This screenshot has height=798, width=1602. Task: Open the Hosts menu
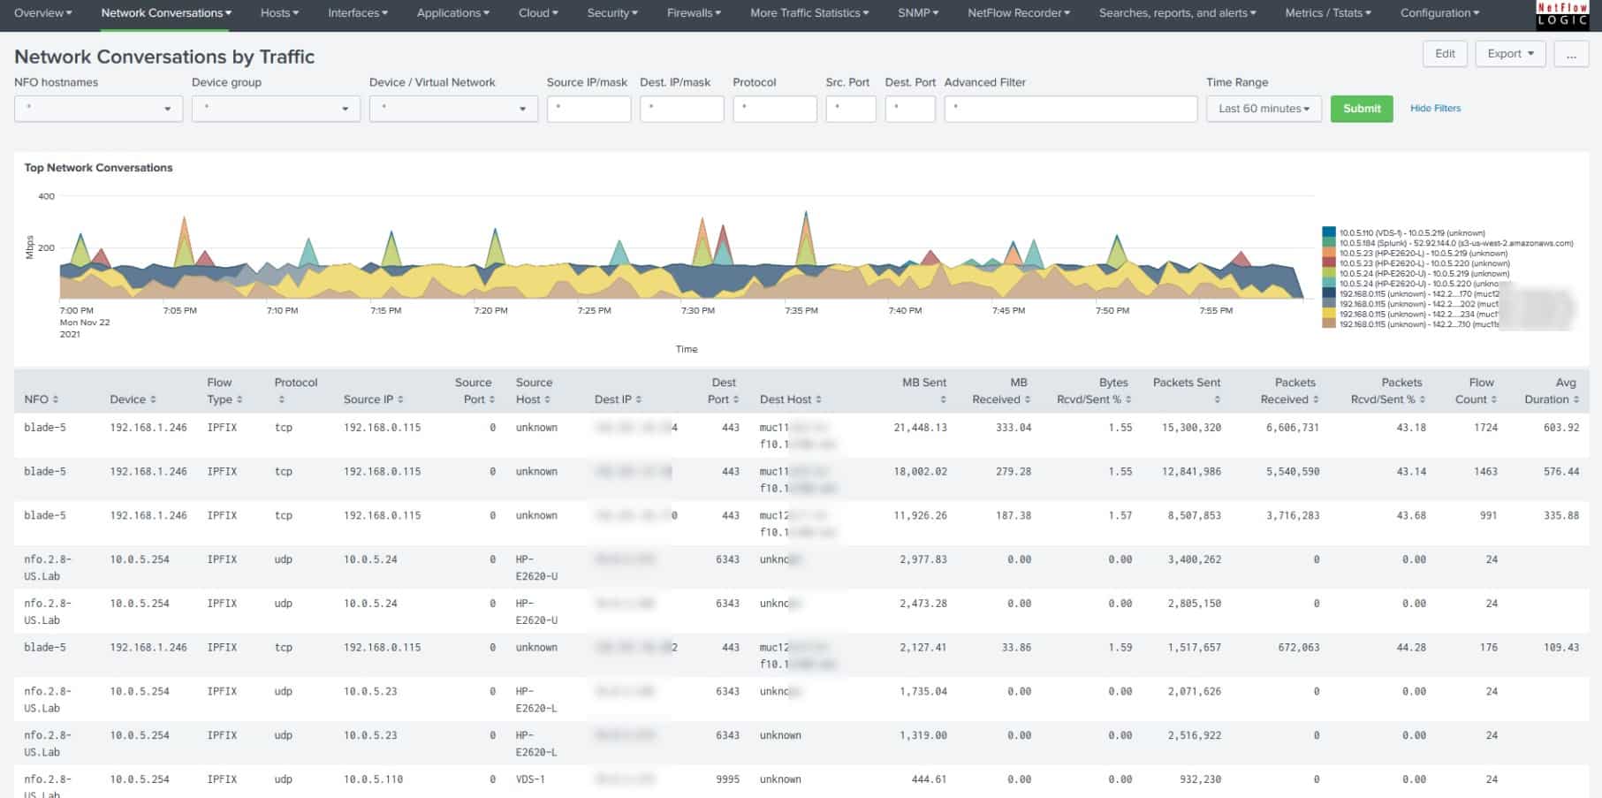pyautogui.click(x=279, y=13)
